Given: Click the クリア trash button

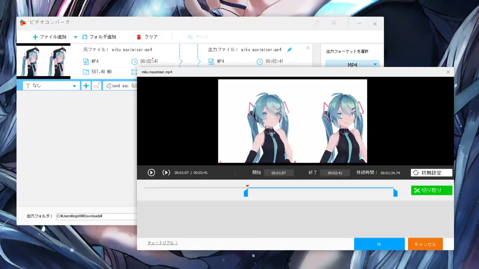Looking at the screenshot, I should pos(147,37).
